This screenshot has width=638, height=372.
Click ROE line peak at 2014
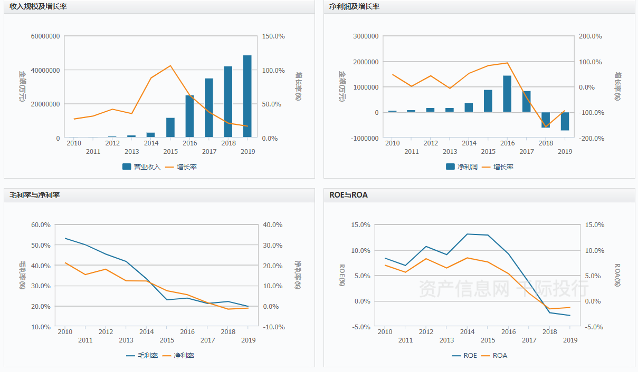[468, 234]
